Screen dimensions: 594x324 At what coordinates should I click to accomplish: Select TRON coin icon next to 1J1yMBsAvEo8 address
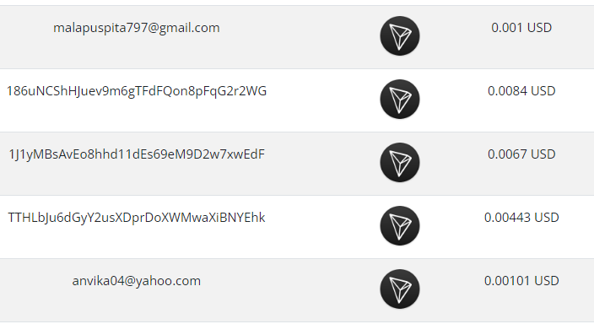[400, 163]
